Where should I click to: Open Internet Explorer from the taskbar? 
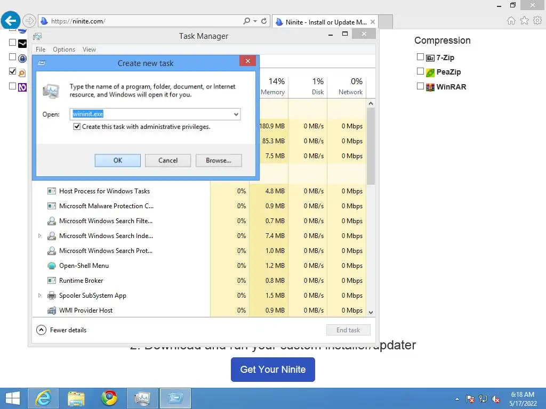(43, 398)
